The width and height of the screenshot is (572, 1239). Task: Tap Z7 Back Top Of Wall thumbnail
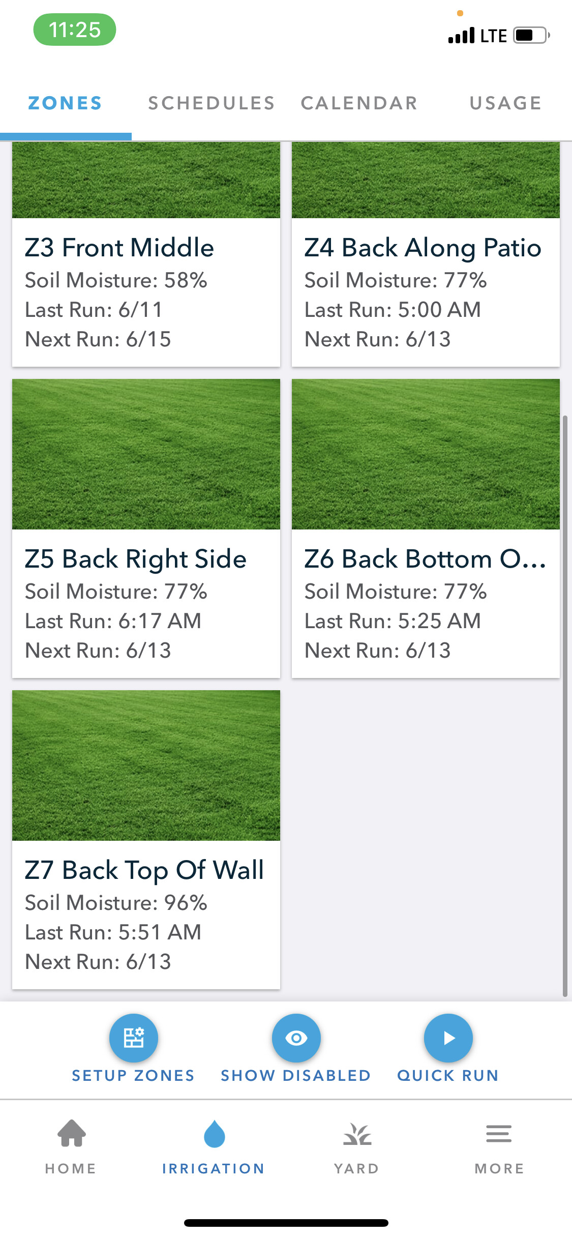(146, 765)
